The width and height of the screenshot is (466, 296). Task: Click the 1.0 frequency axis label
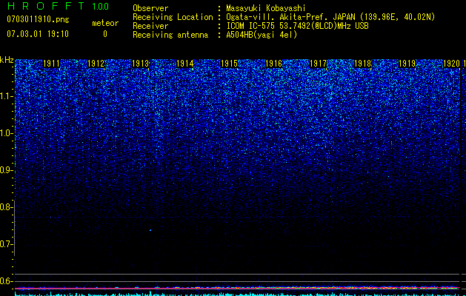[6, 133]
